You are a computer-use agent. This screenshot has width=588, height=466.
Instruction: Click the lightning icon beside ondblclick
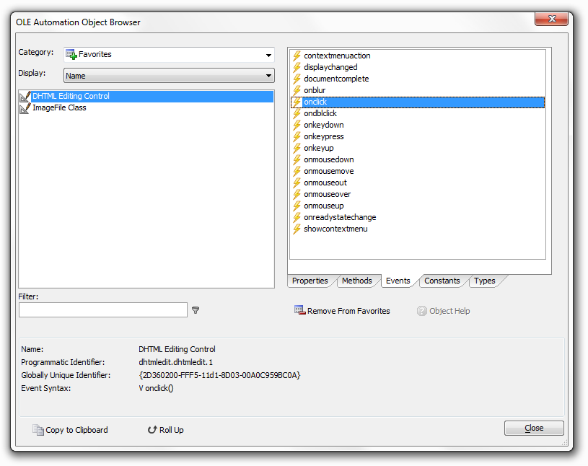point(297,113)
